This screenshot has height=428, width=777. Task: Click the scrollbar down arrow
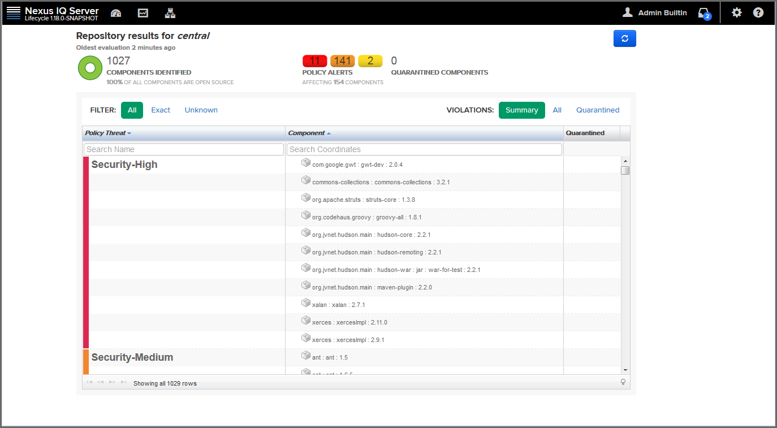coord(625,370)
